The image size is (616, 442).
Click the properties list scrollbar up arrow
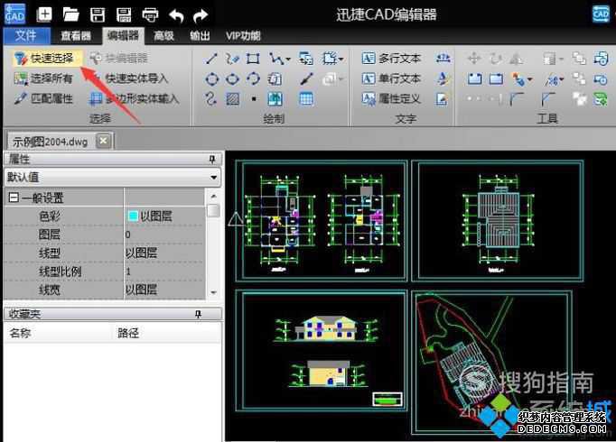[214, 196]
